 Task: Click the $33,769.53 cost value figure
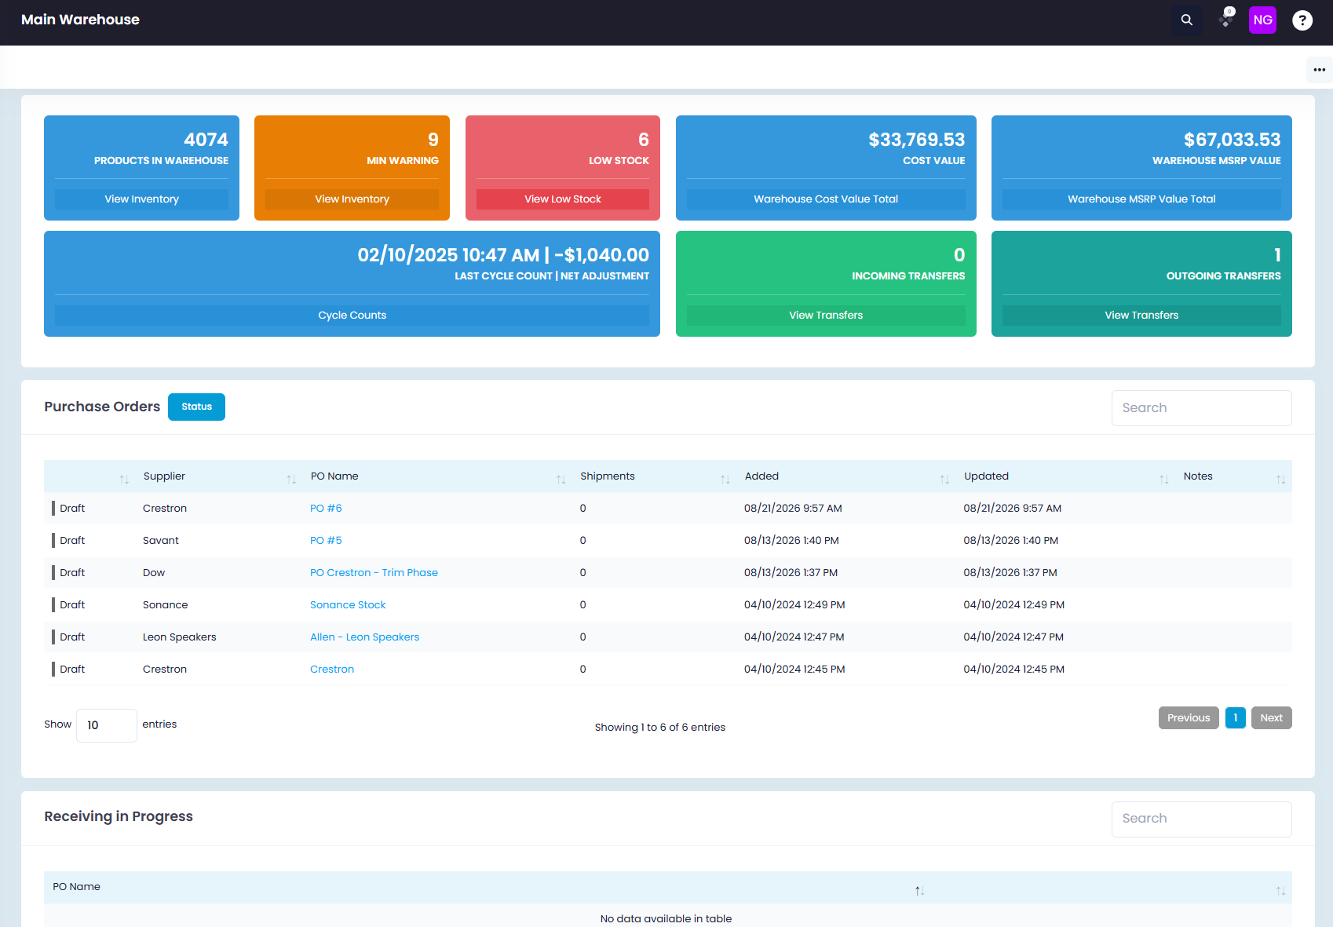pyautogui.click(x=917, y=140)
